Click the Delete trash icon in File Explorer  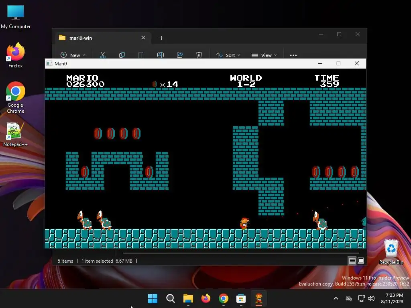point(199,55)
